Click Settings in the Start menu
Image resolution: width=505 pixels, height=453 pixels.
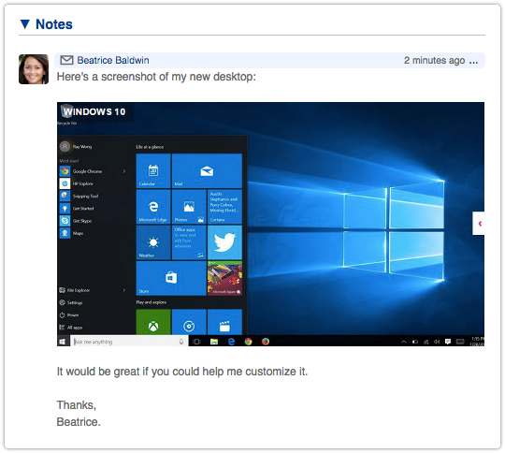tap(71, 302)
